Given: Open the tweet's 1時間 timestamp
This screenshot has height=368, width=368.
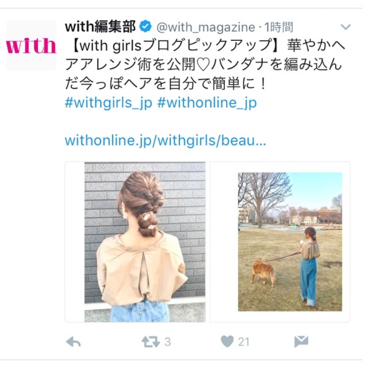Looking at the screenshot, I should click(279, 27).
